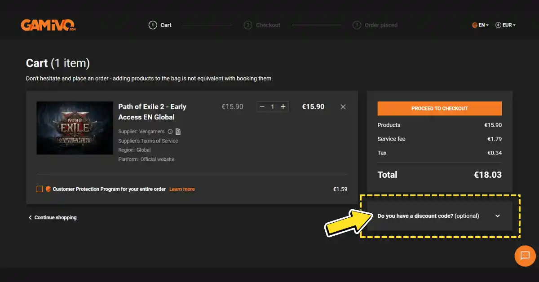Viewport: 539px width, 282px height.
Task: Go to the Checkout step
Action: tap(262, 25)
